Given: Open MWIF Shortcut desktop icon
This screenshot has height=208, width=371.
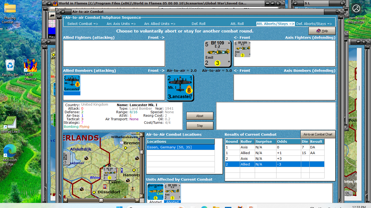Looking at the screenshot, I should coord(30,69).
